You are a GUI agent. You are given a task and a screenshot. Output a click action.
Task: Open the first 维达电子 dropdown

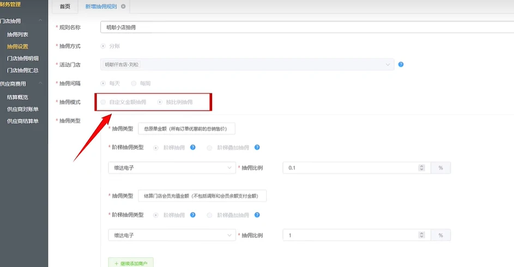[172, 168]
